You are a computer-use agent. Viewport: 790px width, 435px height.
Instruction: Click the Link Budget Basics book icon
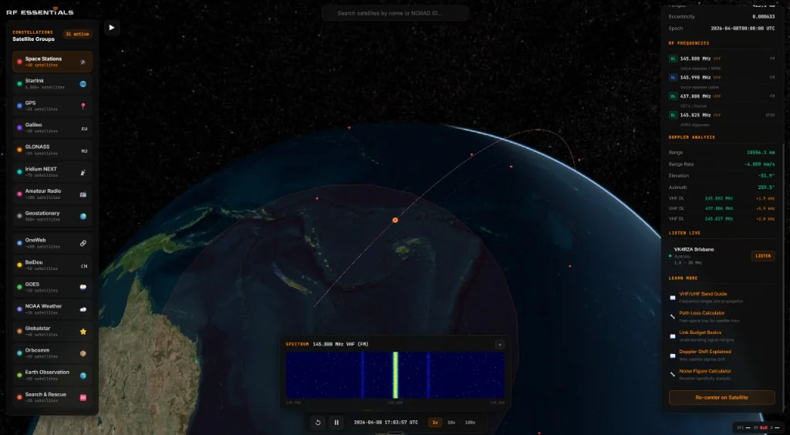[672, 336]
